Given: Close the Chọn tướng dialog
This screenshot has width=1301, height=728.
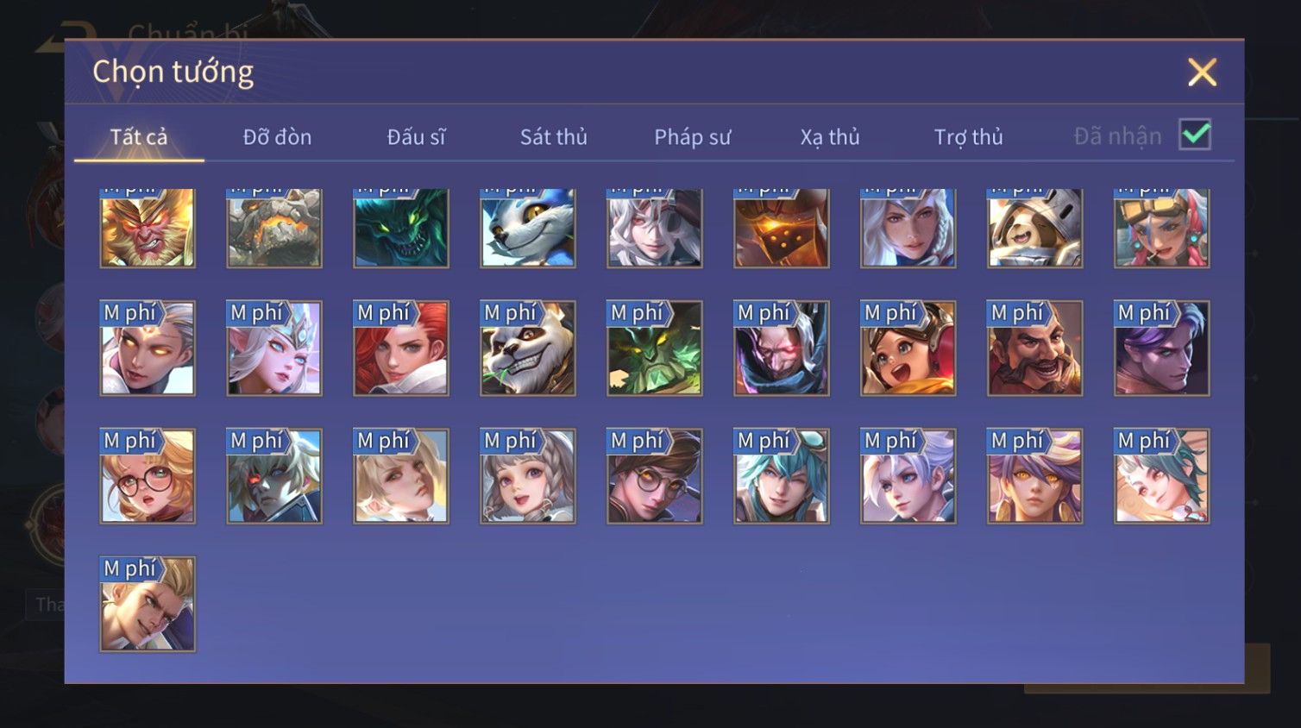Looking at the screenshot, I should pyautogui.click(x=1202, y=72).
